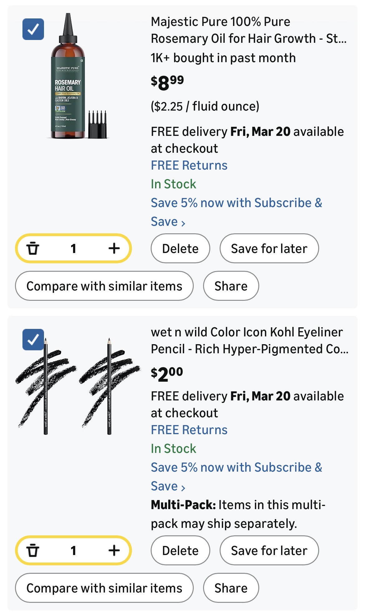The image size is (365, 615).
Task: Click trash icon in Eyeliner quantity stepper
Action: [x=33, y=551]
